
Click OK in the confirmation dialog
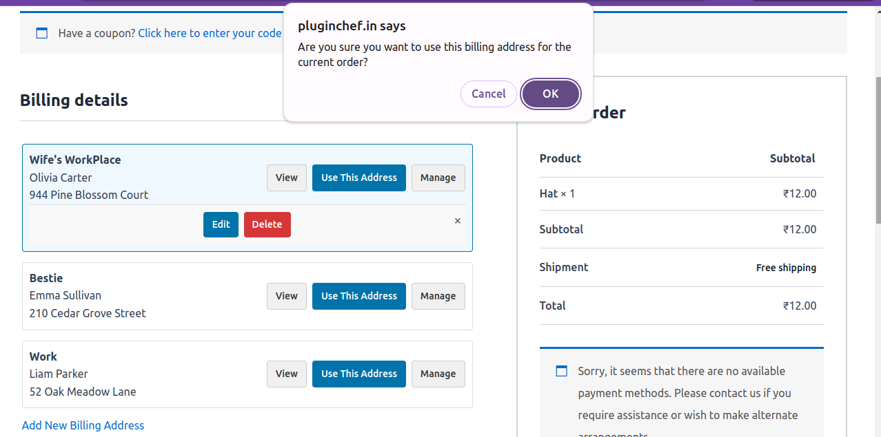pos(550,94)
